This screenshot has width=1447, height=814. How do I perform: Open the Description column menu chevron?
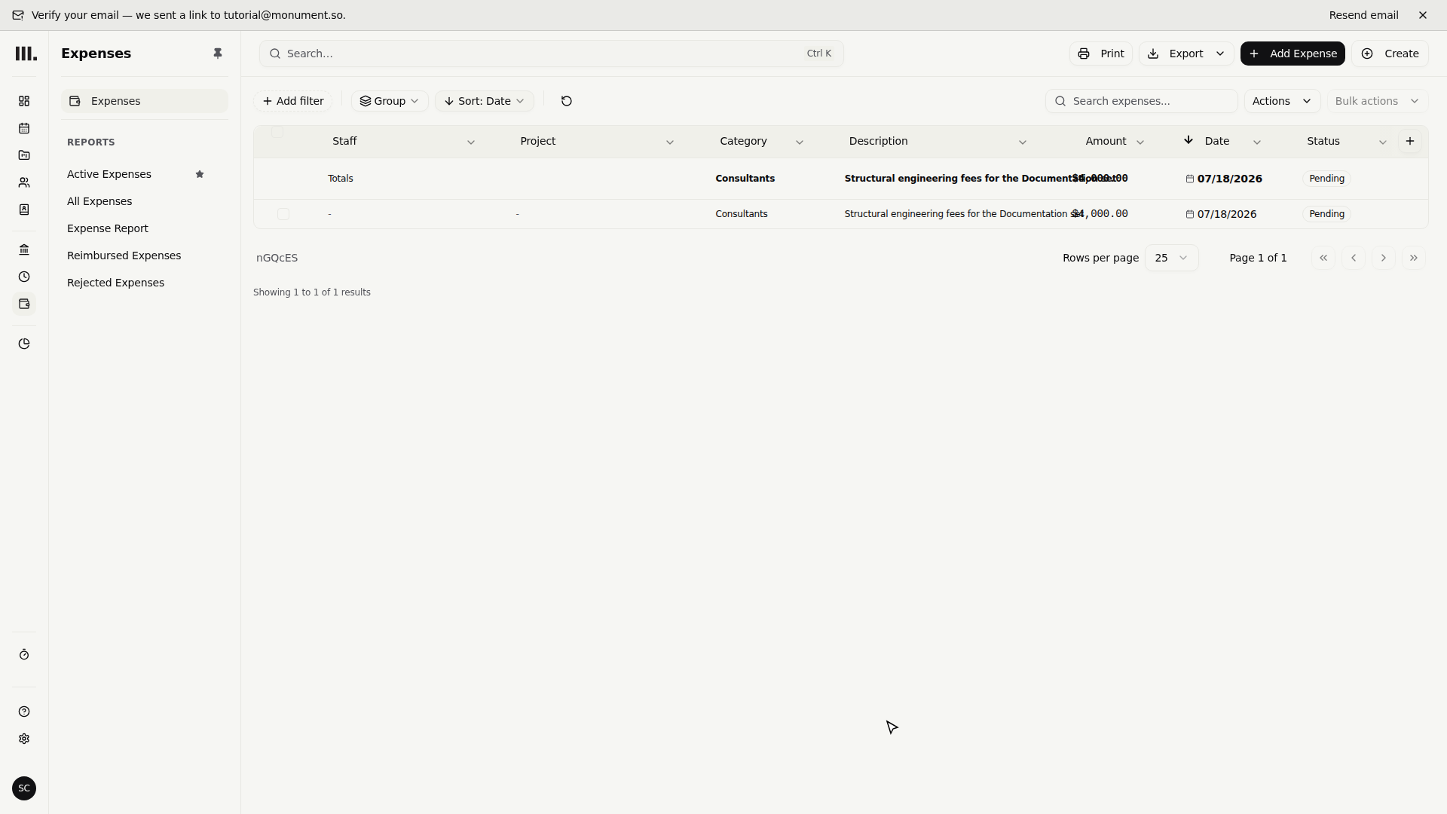tap(1023, 142)
